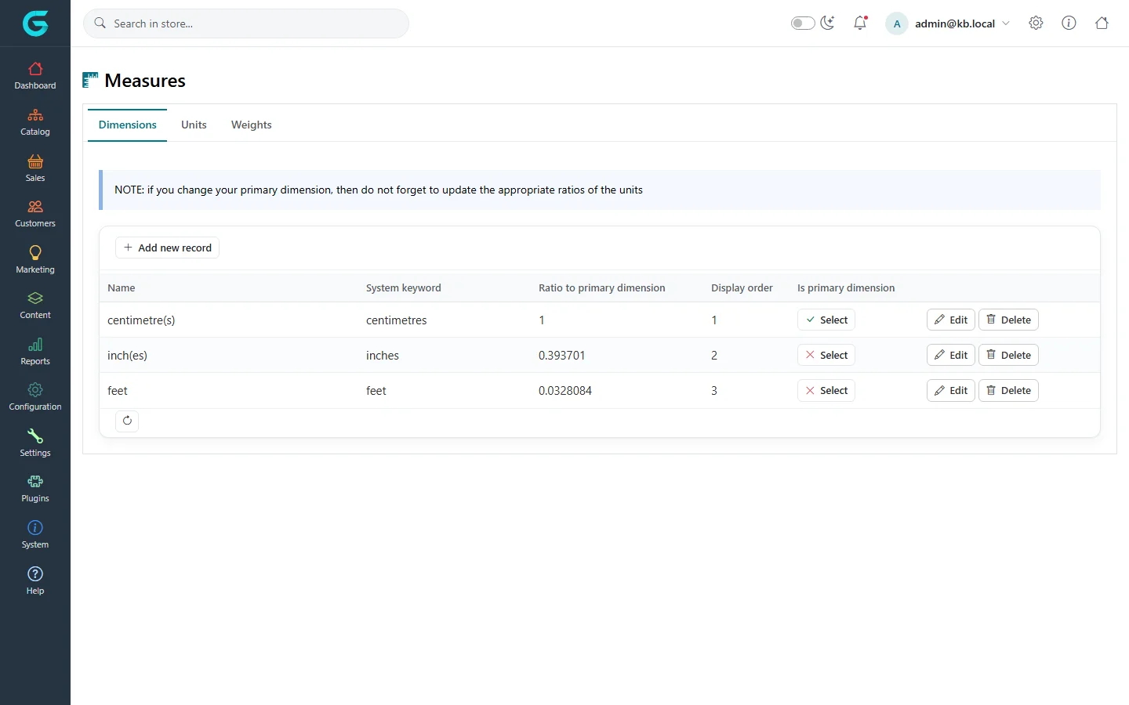Switch to the Weights tab
1129x705 pixels.
pyautogui.click(x=251, y=125)
